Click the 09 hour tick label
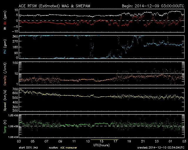Screen dimensions: 188x150 59,141
